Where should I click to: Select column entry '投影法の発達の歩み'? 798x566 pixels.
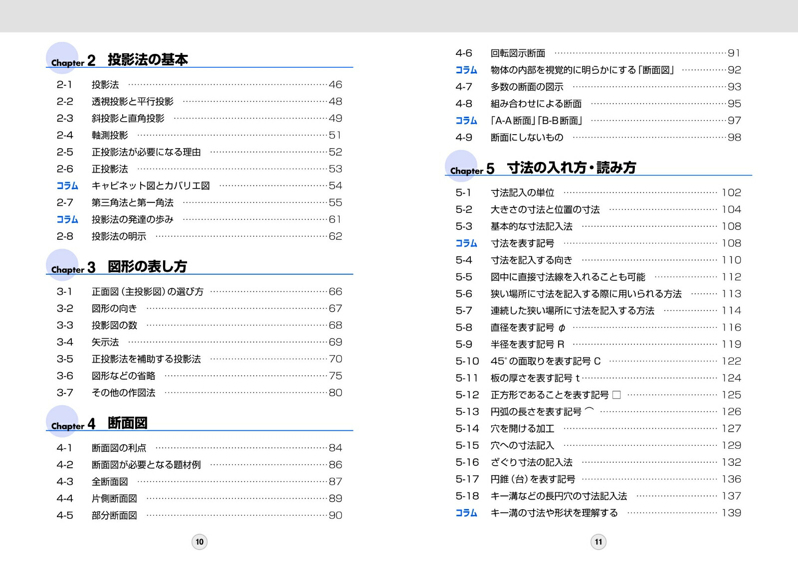tap(199, 219)
